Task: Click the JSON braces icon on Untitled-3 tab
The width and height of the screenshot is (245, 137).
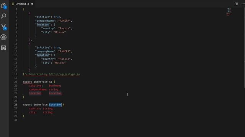Action: (13, 4)
